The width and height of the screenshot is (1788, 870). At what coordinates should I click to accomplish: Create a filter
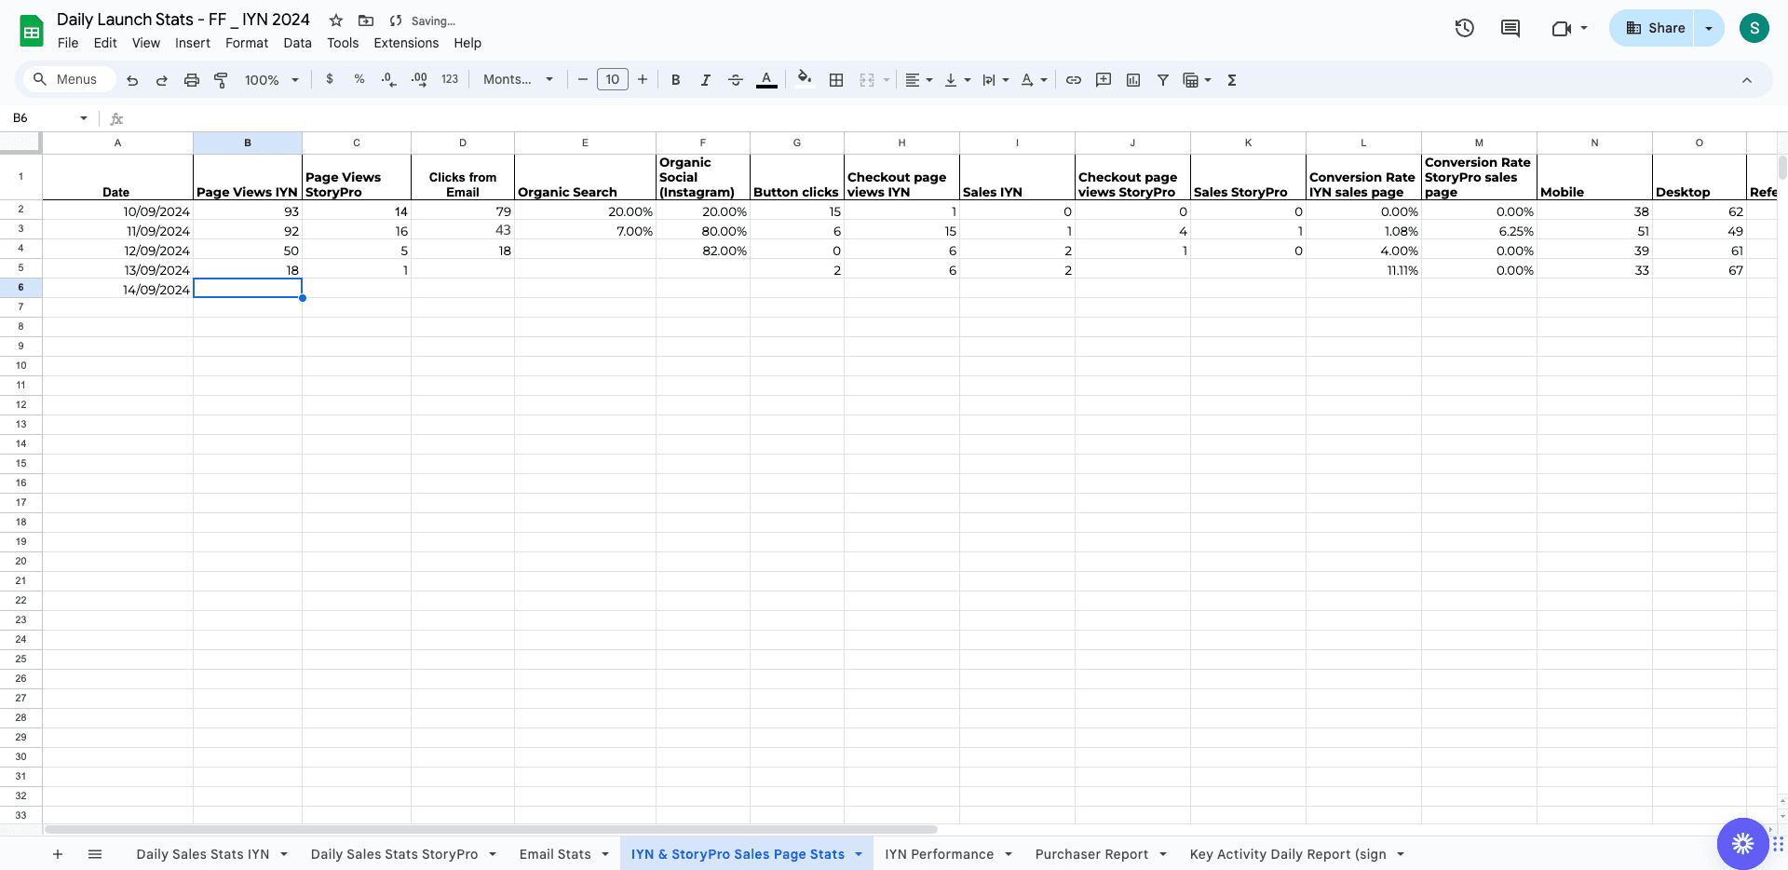tap(1163, 80)
